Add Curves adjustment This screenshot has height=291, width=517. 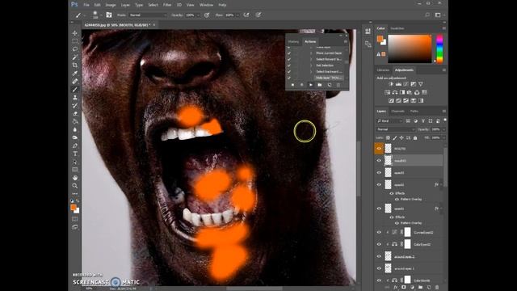click(x=406, y=84)
